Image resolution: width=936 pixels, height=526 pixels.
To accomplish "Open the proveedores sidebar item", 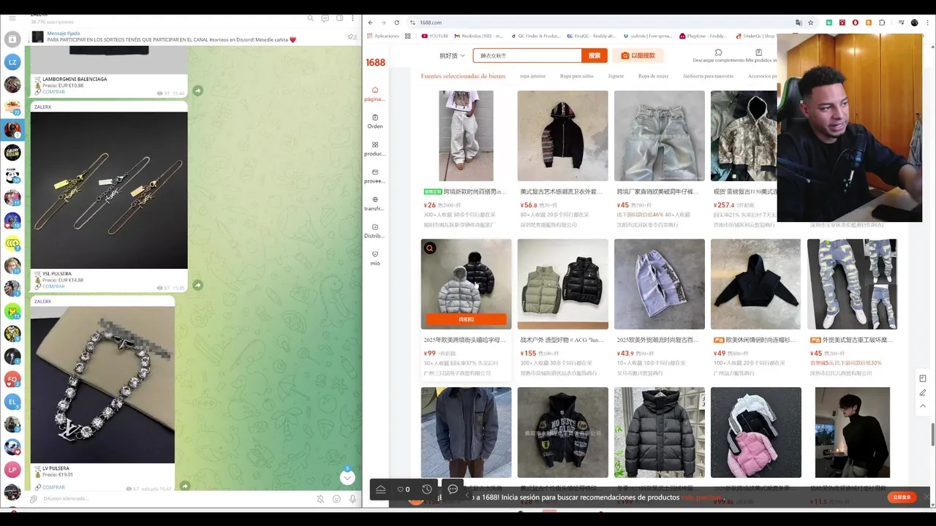I will coord(375,176).
